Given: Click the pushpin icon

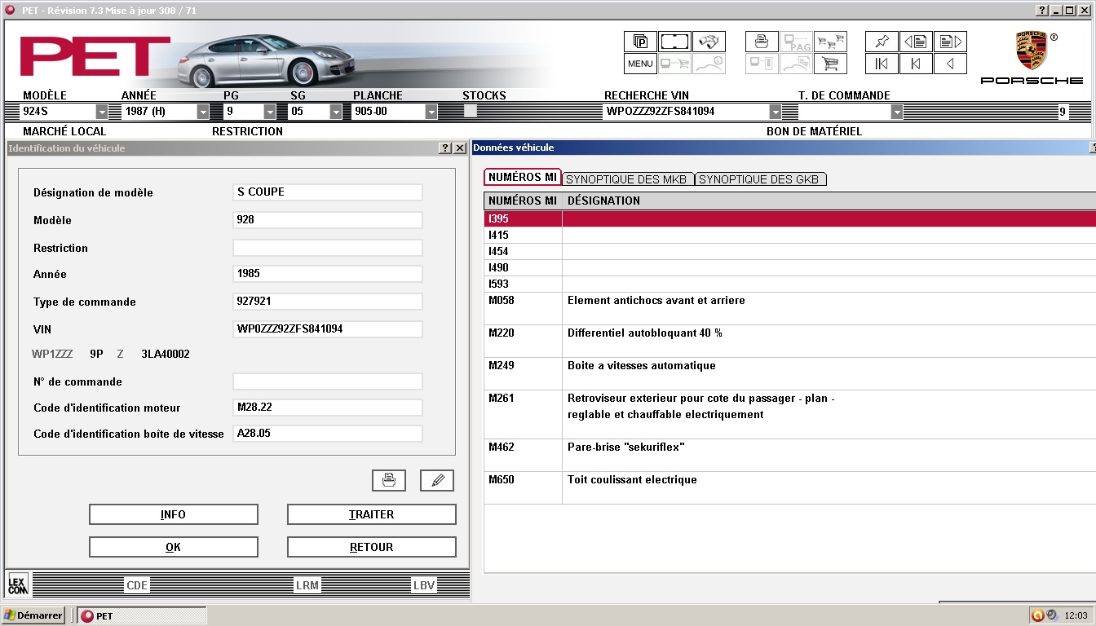Looking at the screenshot, I should click(882, 42).
